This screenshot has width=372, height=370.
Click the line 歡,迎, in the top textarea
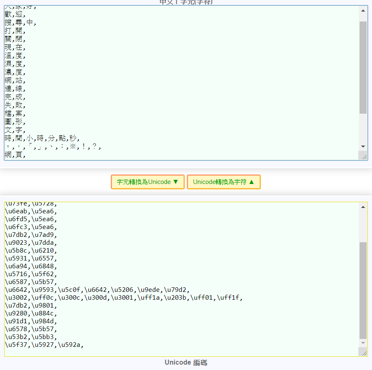(15, 14)
